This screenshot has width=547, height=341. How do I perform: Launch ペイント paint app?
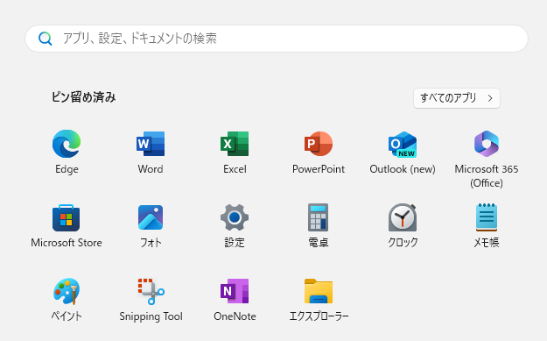click(x=67, y=291)
